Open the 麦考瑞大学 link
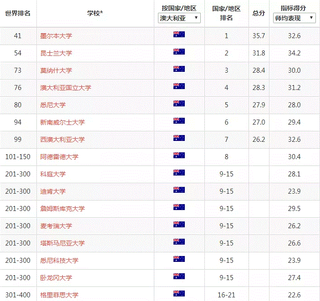The width and height of the screenshot is (320, 301). [56, 226]
